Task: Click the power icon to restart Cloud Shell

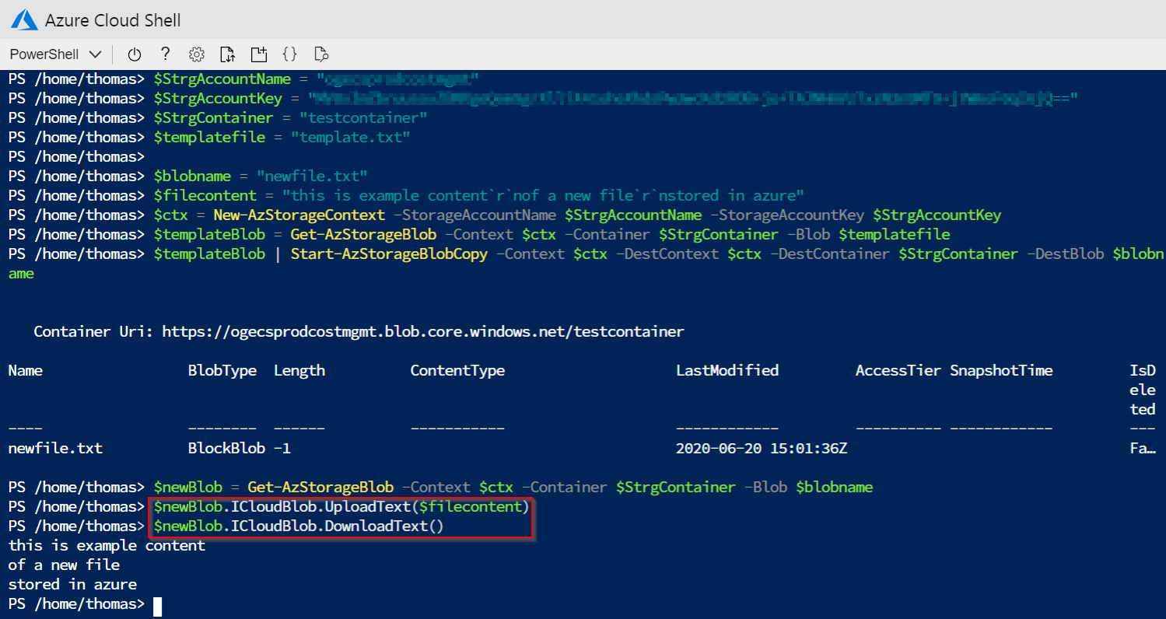Action: tap(135, 54)
